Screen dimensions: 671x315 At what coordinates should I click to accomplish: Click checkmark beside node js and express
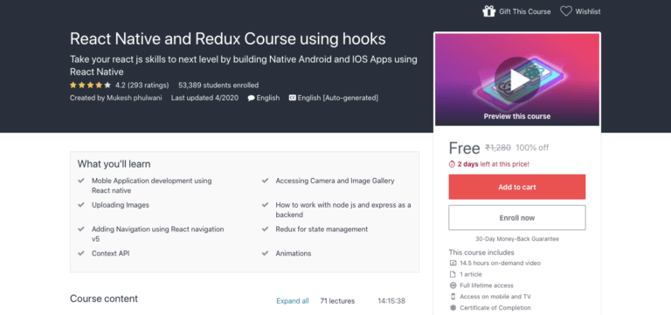[x=265, y=205]
